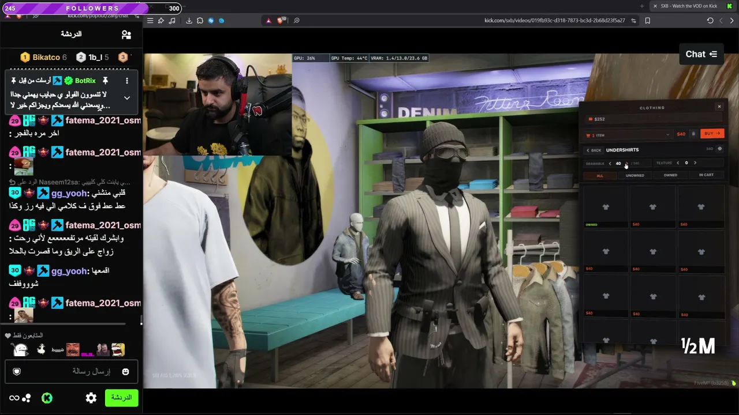This screenshot has width=739, height=415.
Task: Click the music note toolbar icon
Action: coord(172,21)
